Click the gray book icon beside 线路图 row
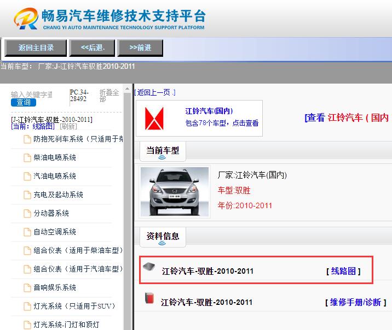This screenshot has height=330, width=392. pos(149,267)
